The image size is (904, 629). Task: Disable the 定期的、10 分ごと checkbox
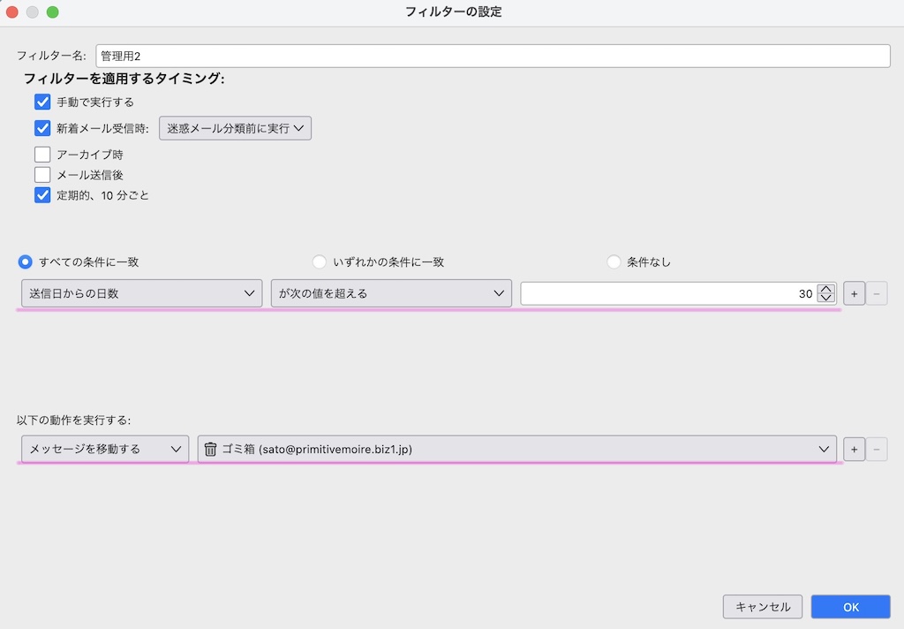click(42, 195)
